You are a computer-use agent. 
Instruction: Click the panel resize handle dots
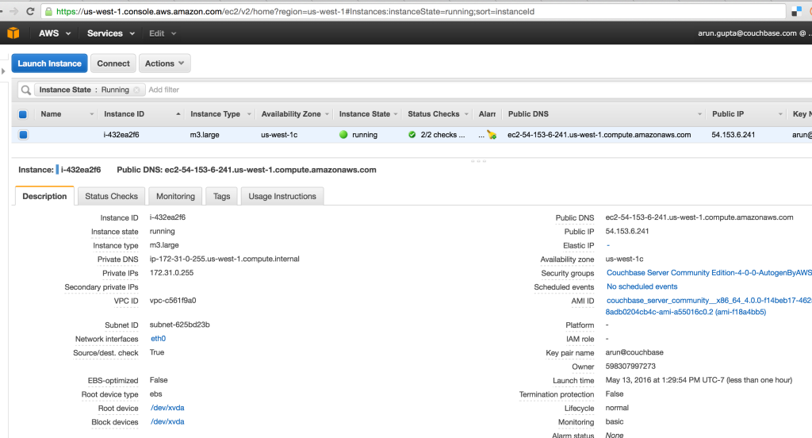click(478, 161)
